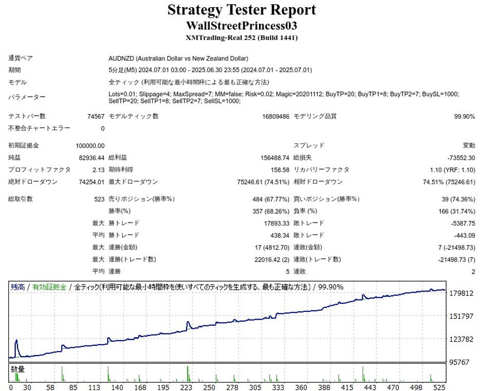Viewport: 483px width, 391px height.
Task: Click the 357 (68.26%) win rate value
Action: pos(271,211)
